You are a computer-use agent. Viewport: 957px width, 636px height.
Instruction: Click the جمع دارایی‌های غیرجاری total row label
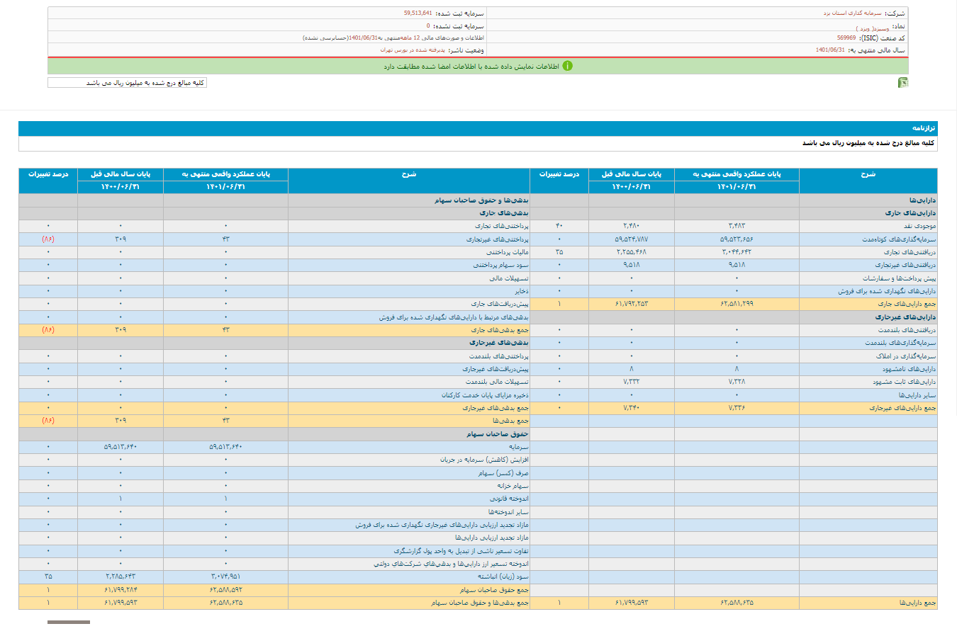coord(902,408)
